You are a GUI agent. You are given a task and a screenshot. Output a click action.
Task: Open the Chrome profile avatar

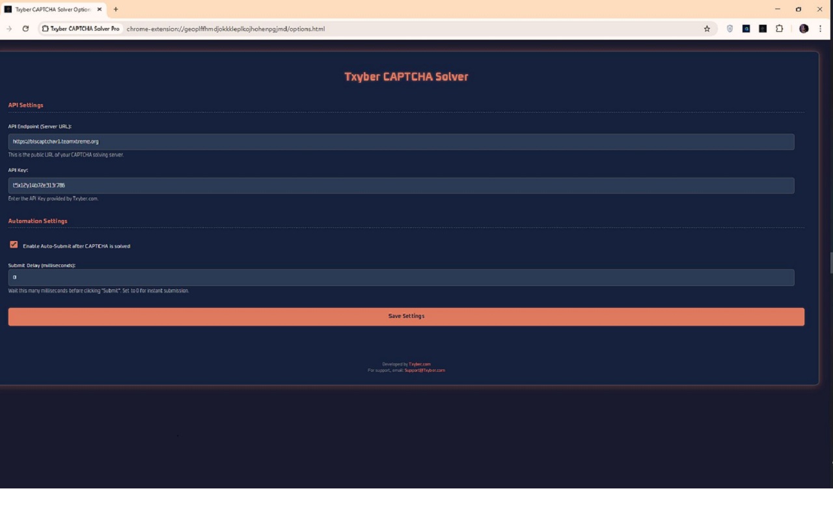click(x=804, y=29)
